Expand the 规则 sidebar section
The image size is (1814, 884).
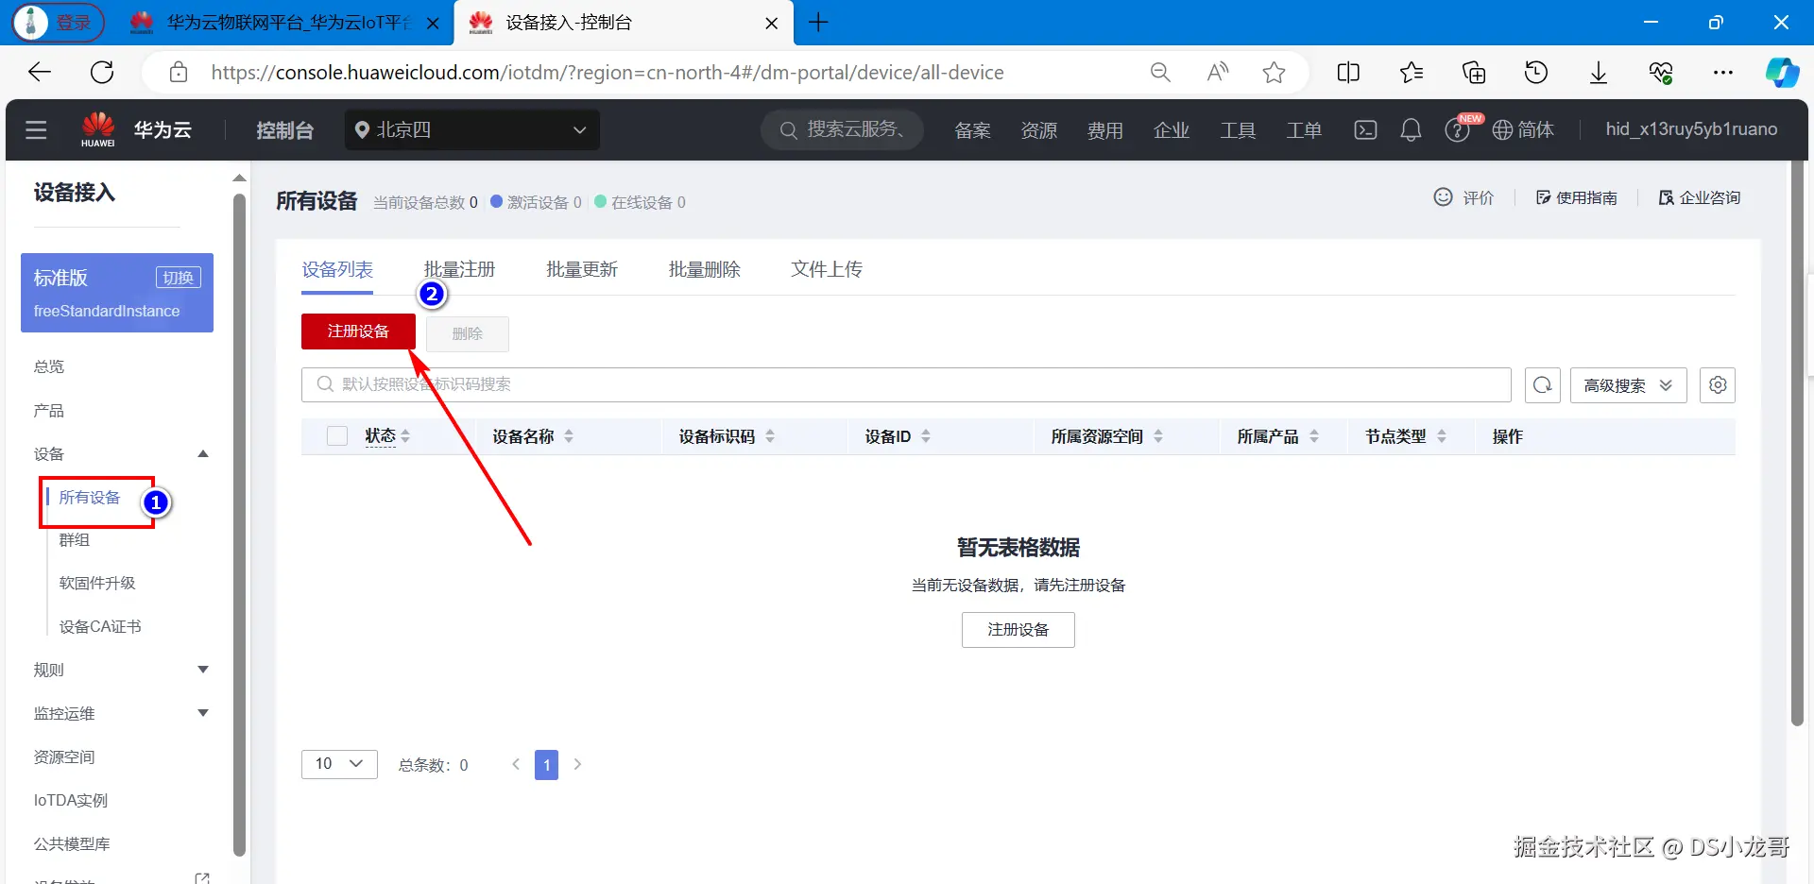tap(202, 670)
